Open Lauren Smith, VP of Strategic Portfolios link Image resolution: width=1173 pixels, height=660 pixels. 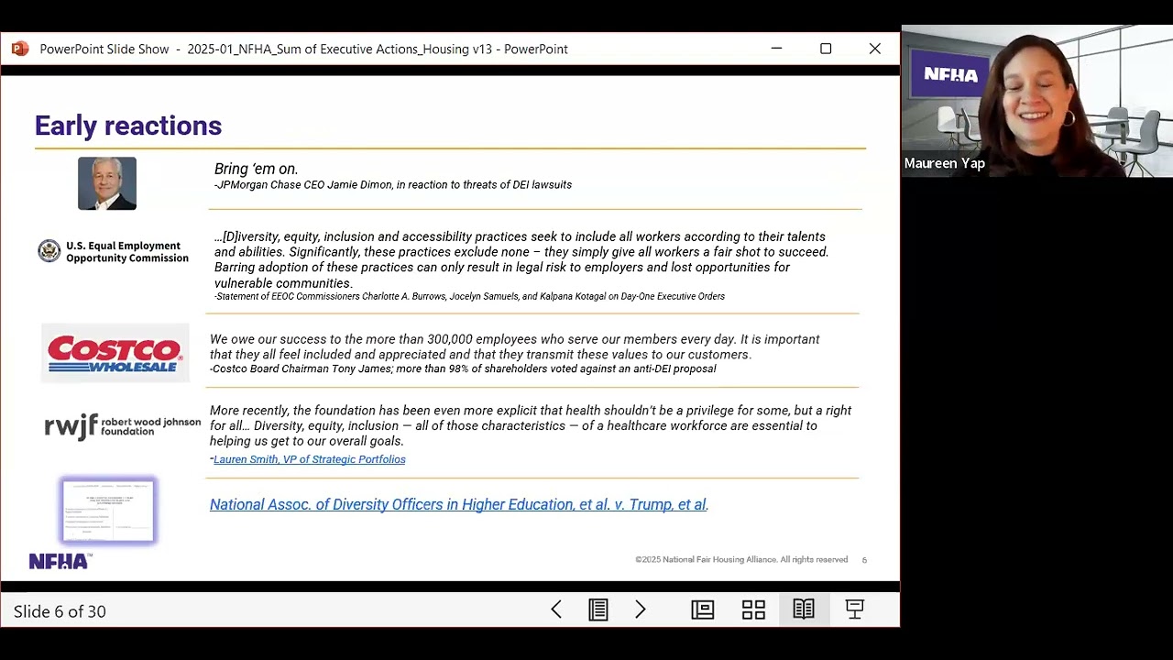(x=309, y=459)
